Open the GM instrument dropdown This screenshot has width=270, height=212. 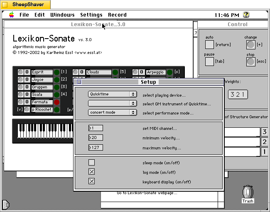pos(113,103)
